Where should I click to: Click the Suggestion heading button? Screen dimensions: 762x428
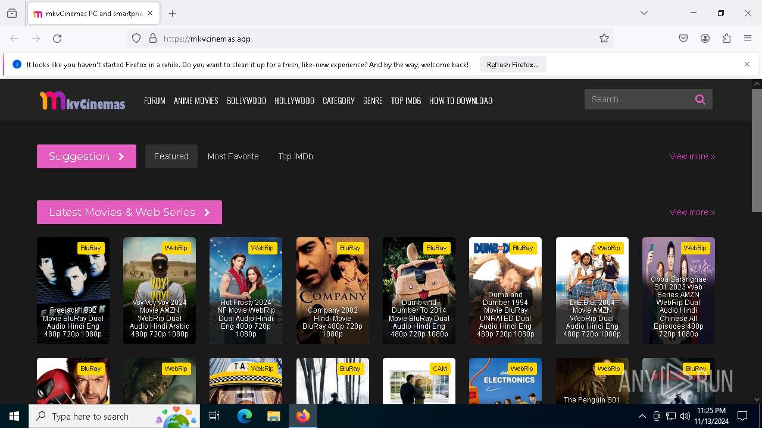click(86, 156)
